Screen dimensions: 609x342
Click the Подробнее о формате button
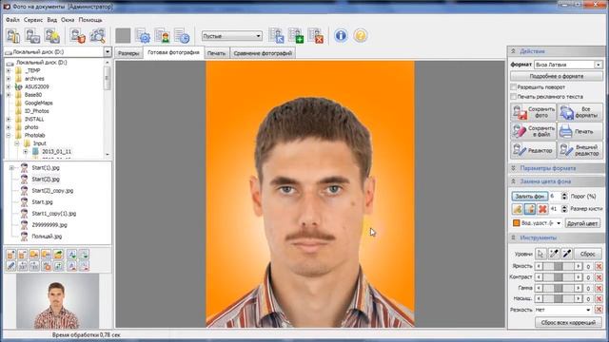(x=556, y=76)
